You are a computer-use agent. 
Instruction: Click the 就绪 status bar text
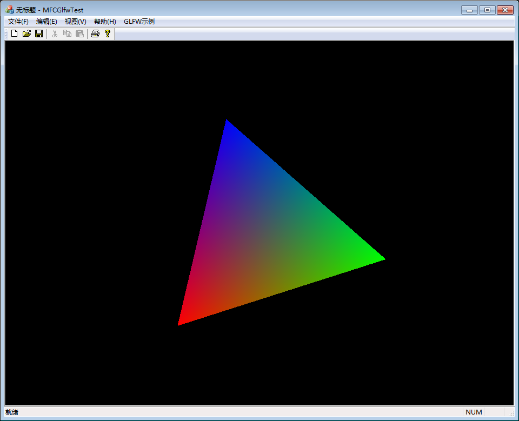point(12,412)
